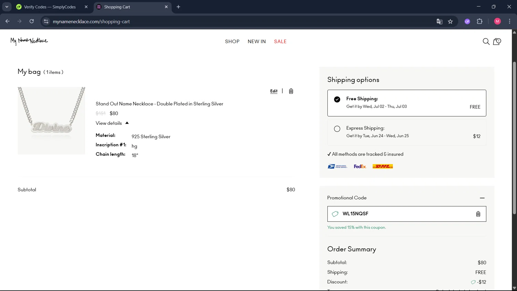Viewport: 517px width, 291px height.
Task: Close the Verify Codes SimplyCodes tab
Action: pos(86,7)
